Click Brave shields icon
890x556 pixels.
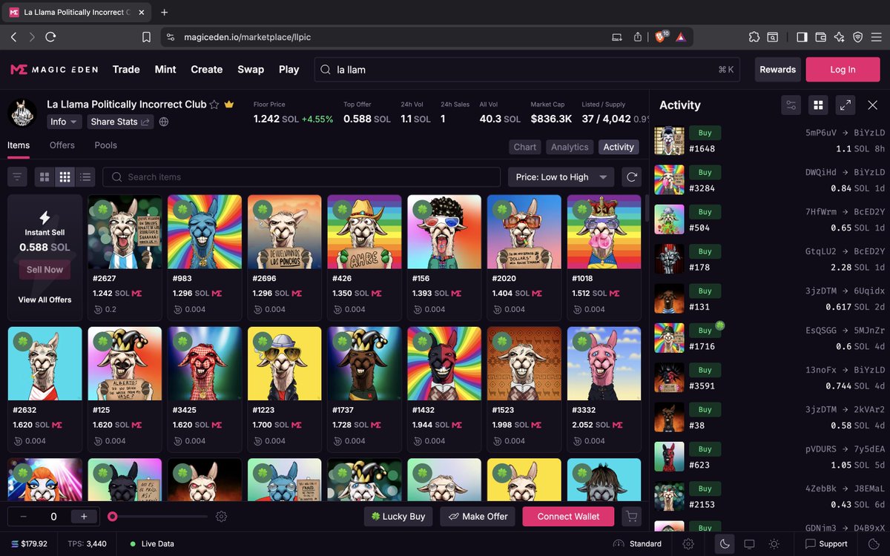pyautogui.click(x=661, y=36)
